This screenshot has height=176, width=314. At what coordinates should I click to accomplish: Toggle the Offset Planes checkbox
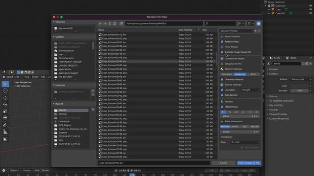point(222,107)
